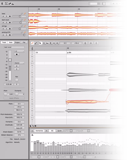128x160 pixels.
Task: Select the Harmonics tab in Sound Editor
Action: point(39,131)
